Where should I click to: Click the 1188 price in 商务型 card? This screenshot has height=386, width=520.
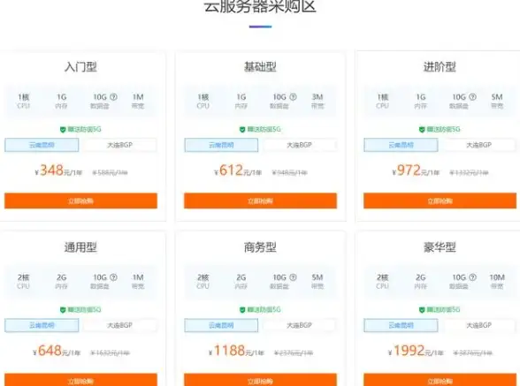230,351
